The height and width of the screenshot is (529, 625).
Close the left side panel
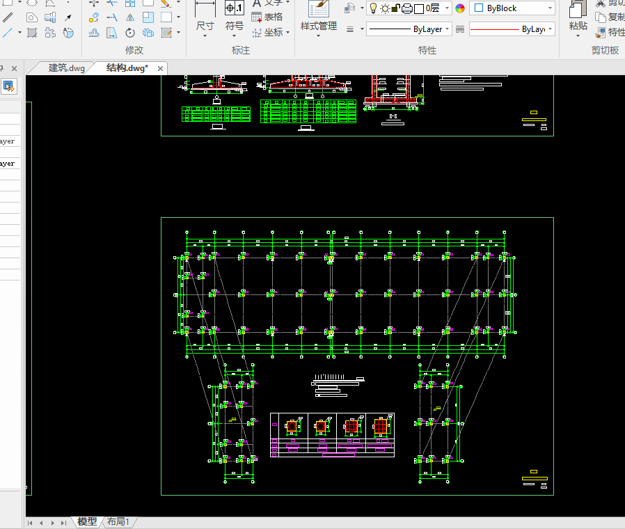[x=15, y=69]
